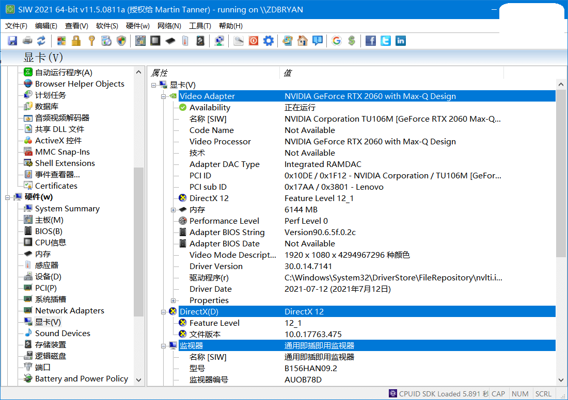This screenshot has height=400, width=568.
Task: Select Sound Devices in the tree
Action: (x=62, y=333)
